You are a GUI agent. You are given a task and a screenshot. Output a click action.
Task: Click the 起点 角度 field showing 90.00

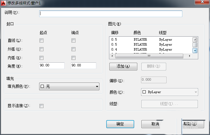(52, 65)
